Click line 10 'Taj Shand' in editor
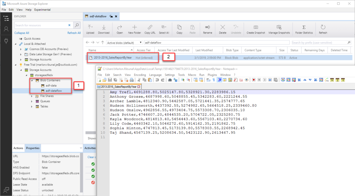Viewport: 355px width, 196px height. [x=173, y=133]
